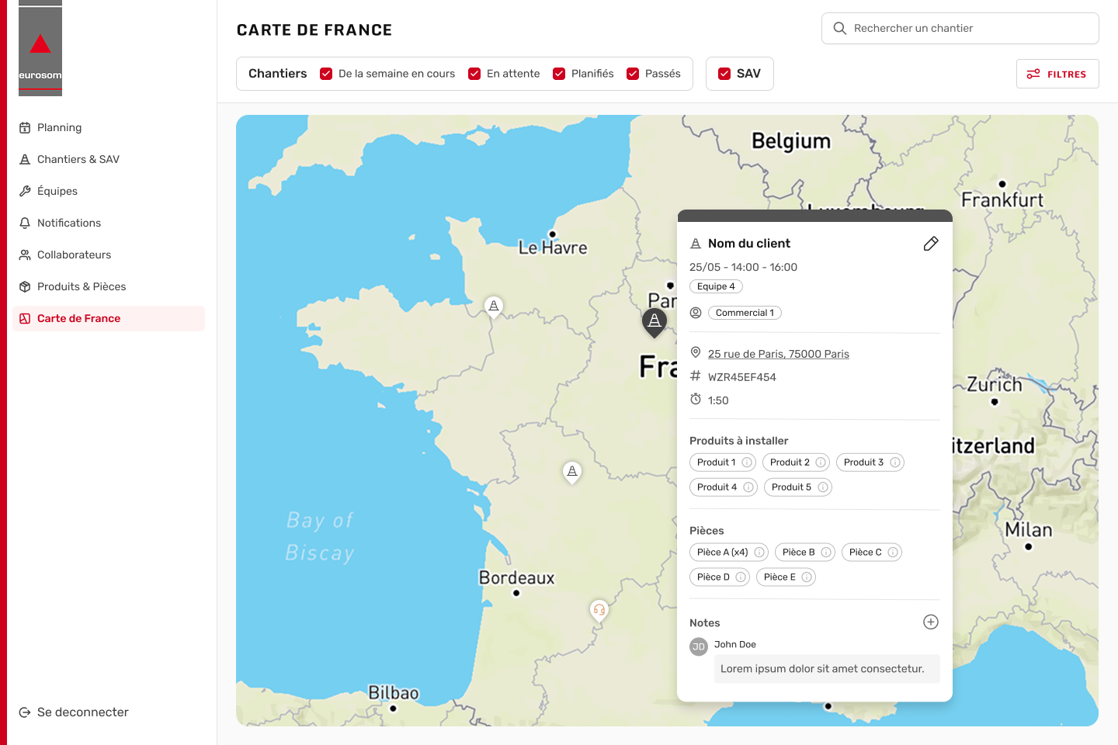Select the dark chantier marker near Paris
This screenshot has height=745, width=1118.
tap(654, 321)
